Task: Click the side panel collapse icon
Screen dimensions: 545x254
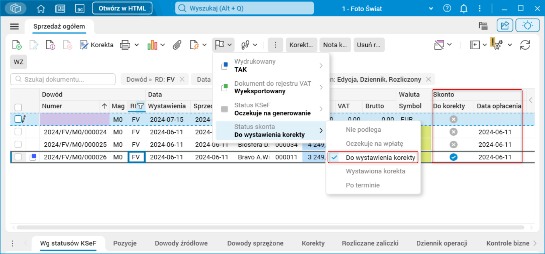Action: (475, 45)
